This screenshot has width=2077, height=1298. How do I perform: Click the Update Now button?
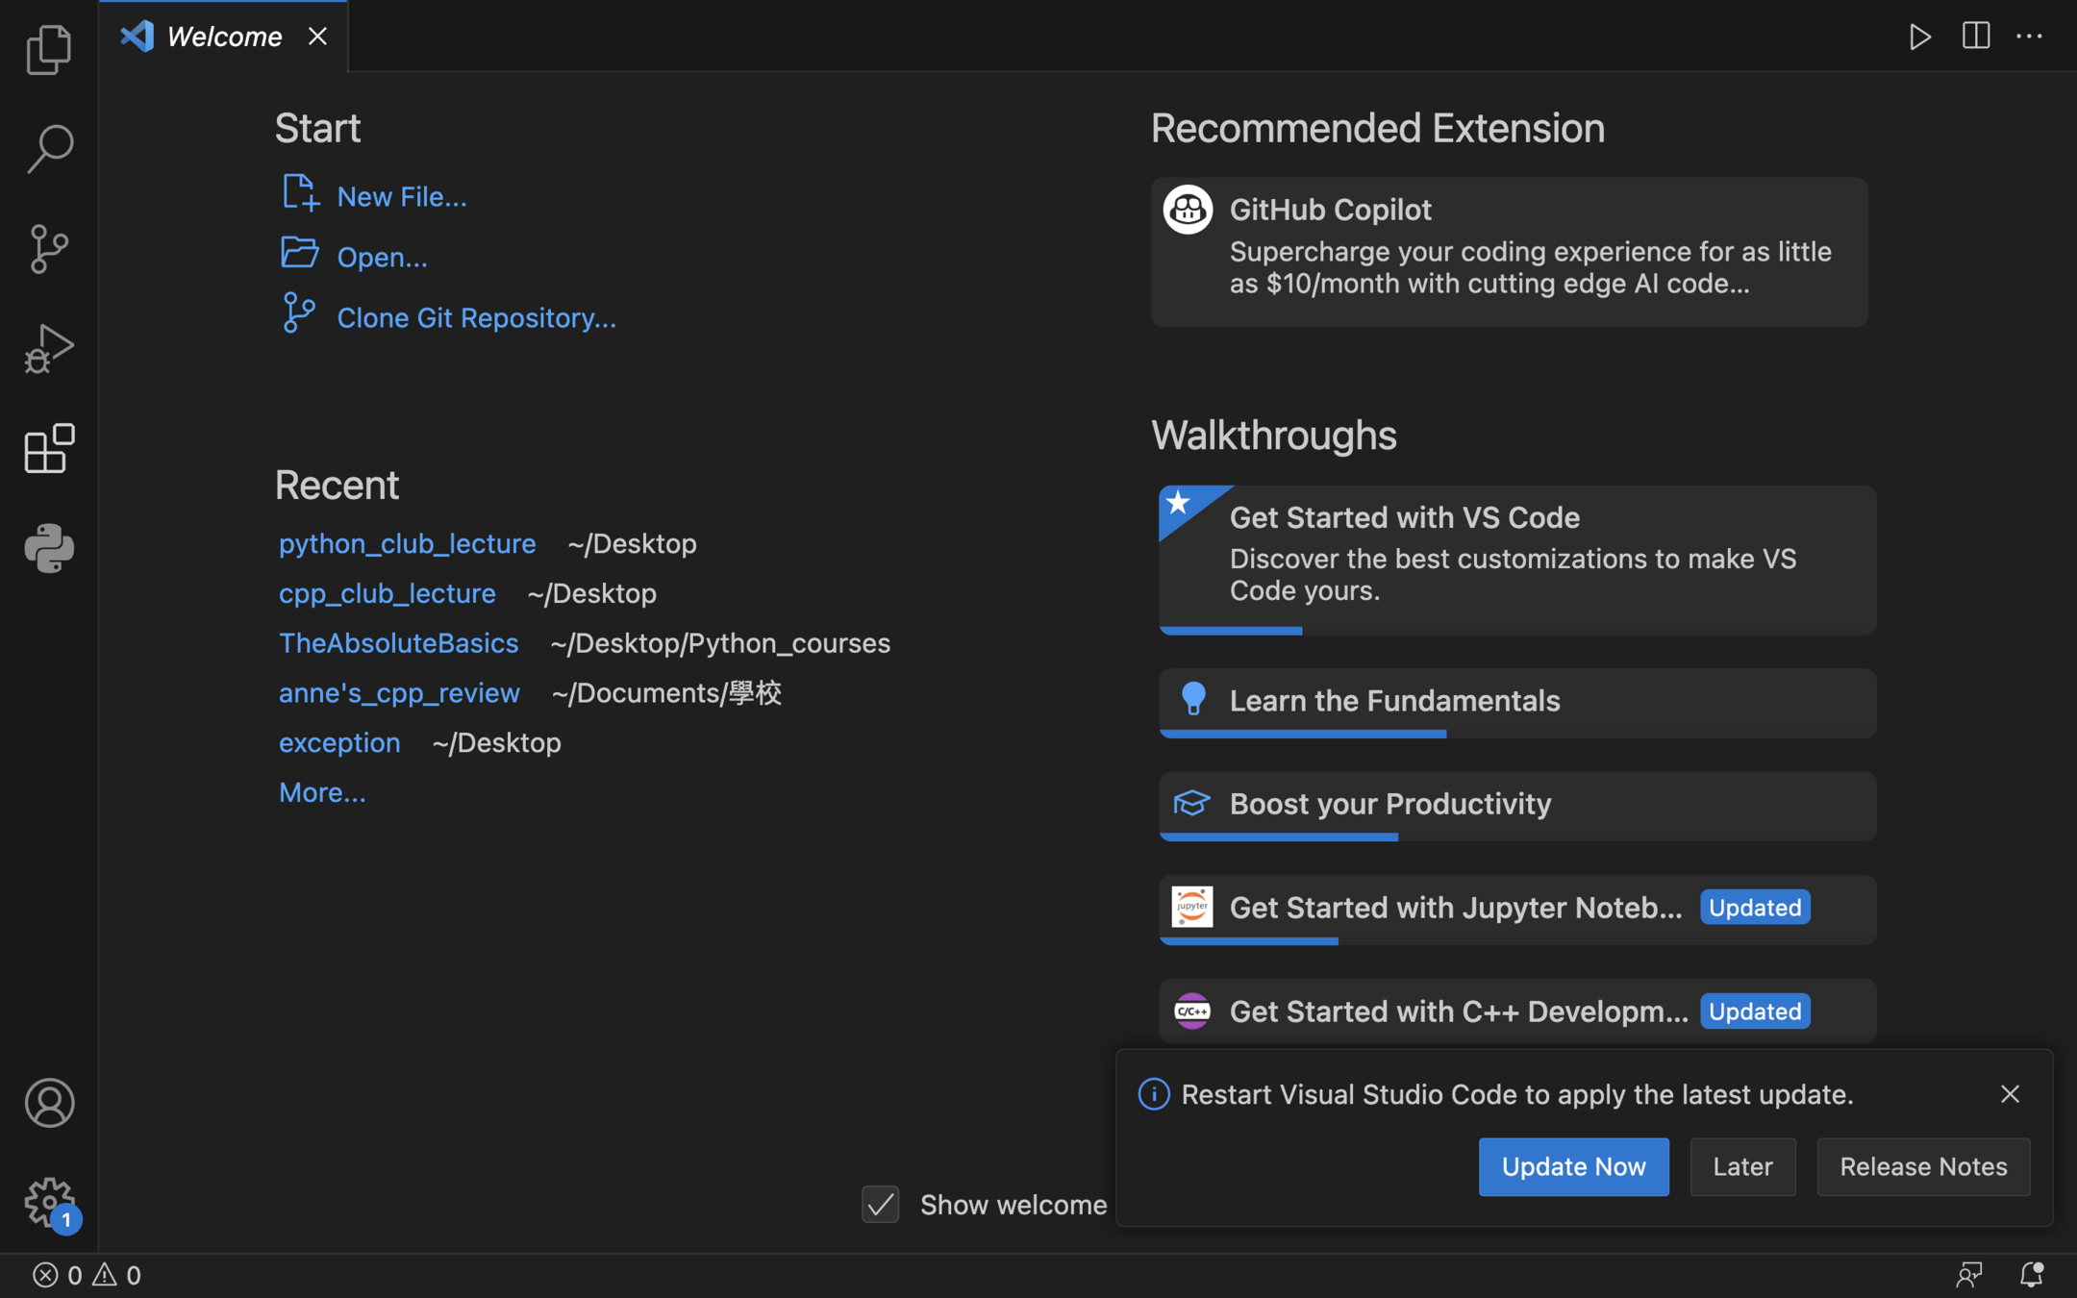[x=1573, y=1166]
